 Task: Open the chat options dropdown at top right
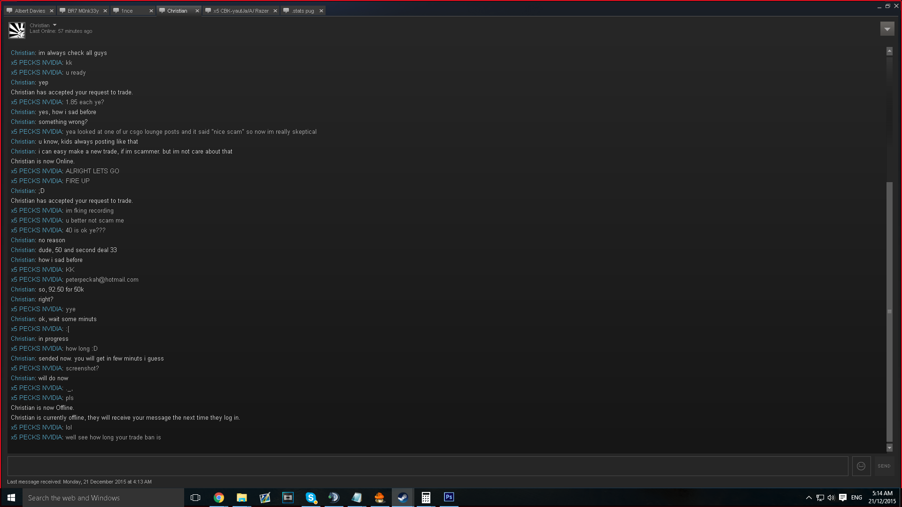coord(887,29)
